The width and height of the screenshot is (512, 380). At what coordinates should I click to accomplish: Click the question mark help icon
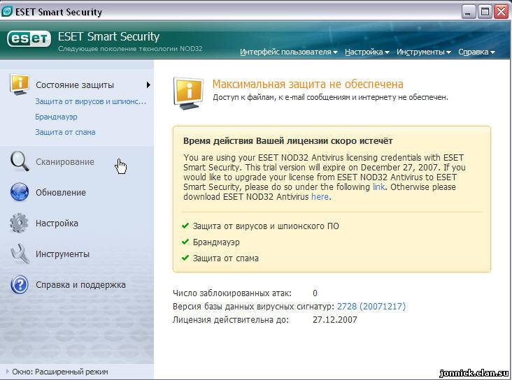20,284
